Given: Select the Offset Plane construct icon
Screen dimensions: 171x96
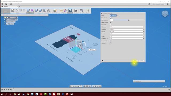Looking at the screenshot, I should 55,10.
